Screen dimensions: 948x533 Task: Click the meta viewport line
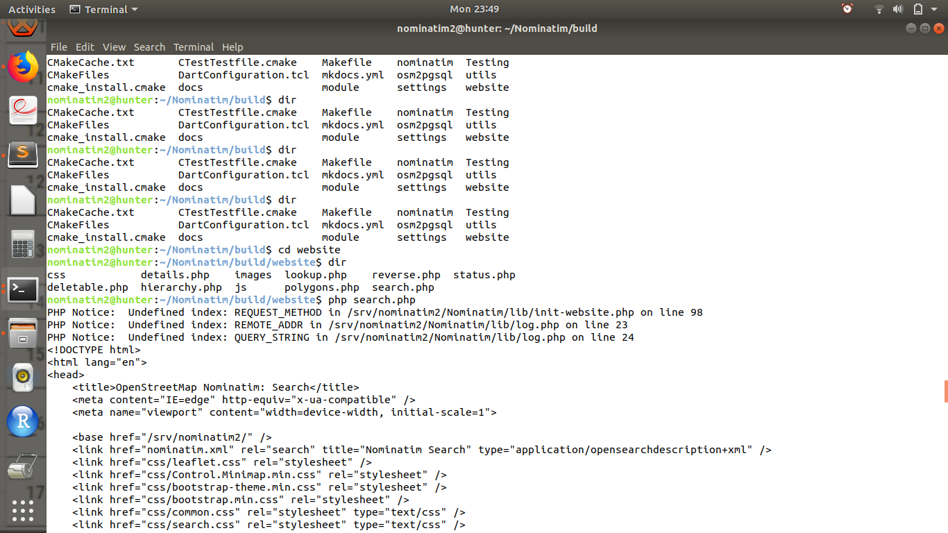[285, 412]
